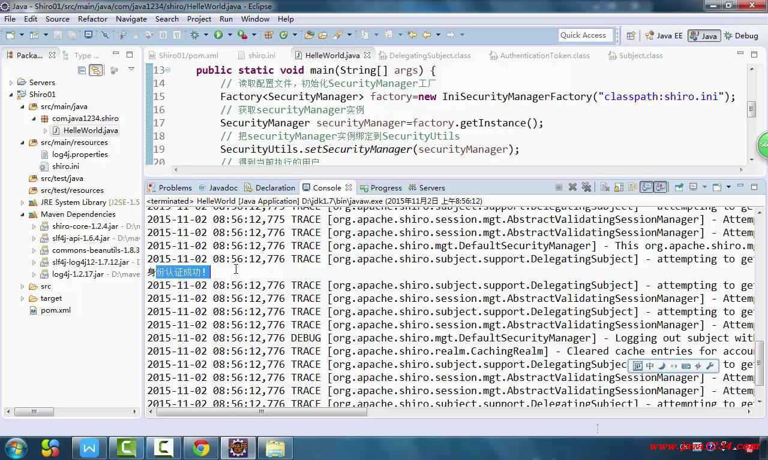Collapse the src/main/java folder

(22, 107)
